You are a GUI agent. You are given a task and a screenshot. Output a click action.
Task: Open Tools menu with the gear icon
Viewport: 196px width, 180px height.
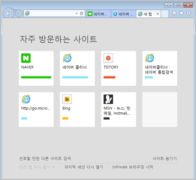[x=189, y=13]
